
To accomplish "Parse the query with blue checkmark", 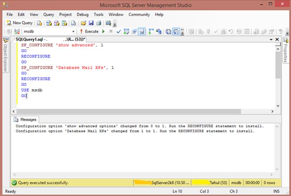I will (x=118, y=31).
